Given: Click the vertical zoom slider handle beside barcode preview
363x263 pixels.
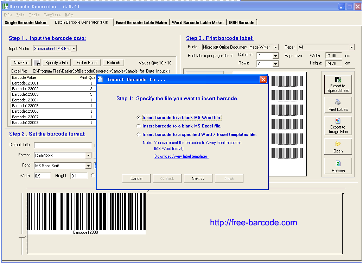Looking at the screenshot, I should click(22, 236).
